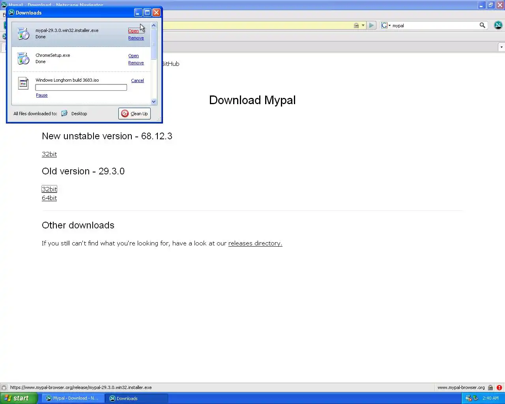Open the releases directory link
This screenshot has width=505, height=404.
(255, 243)
